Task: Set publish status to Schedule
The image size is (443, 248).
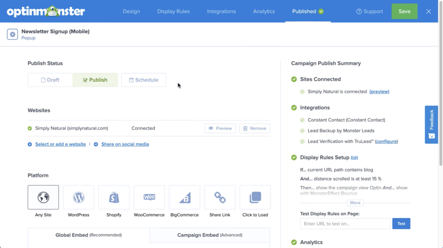Action: point(144,80)
